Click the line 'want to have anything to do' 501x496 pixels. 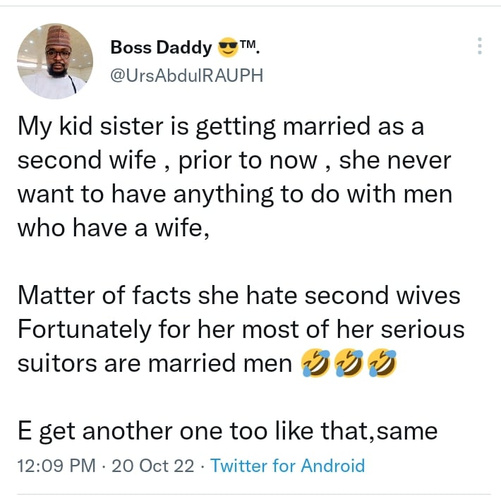[234, 193]
